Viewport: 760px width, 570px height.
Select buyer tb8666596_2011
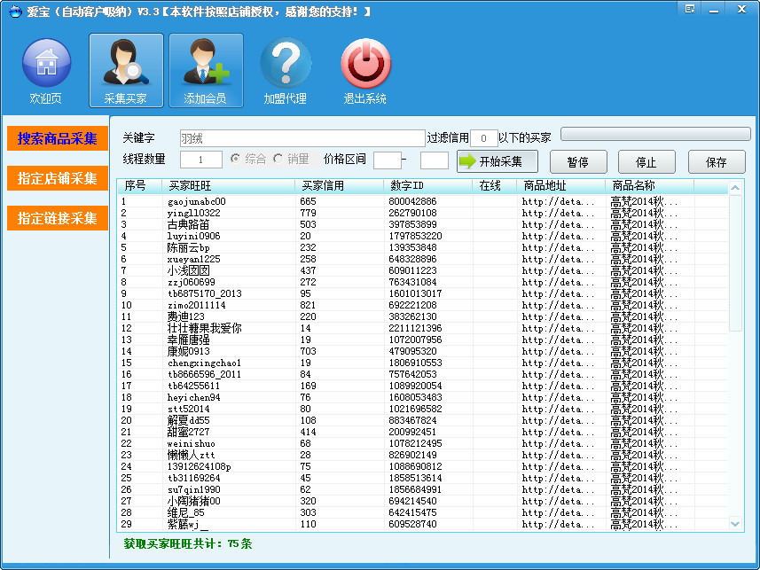click(x=204, y=374)
